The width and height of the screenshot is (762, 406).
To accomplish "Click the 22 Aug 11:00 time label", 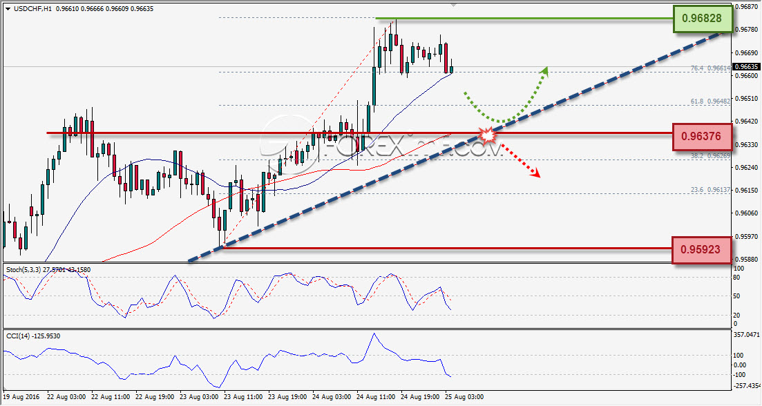I will (x=111, y=397).
